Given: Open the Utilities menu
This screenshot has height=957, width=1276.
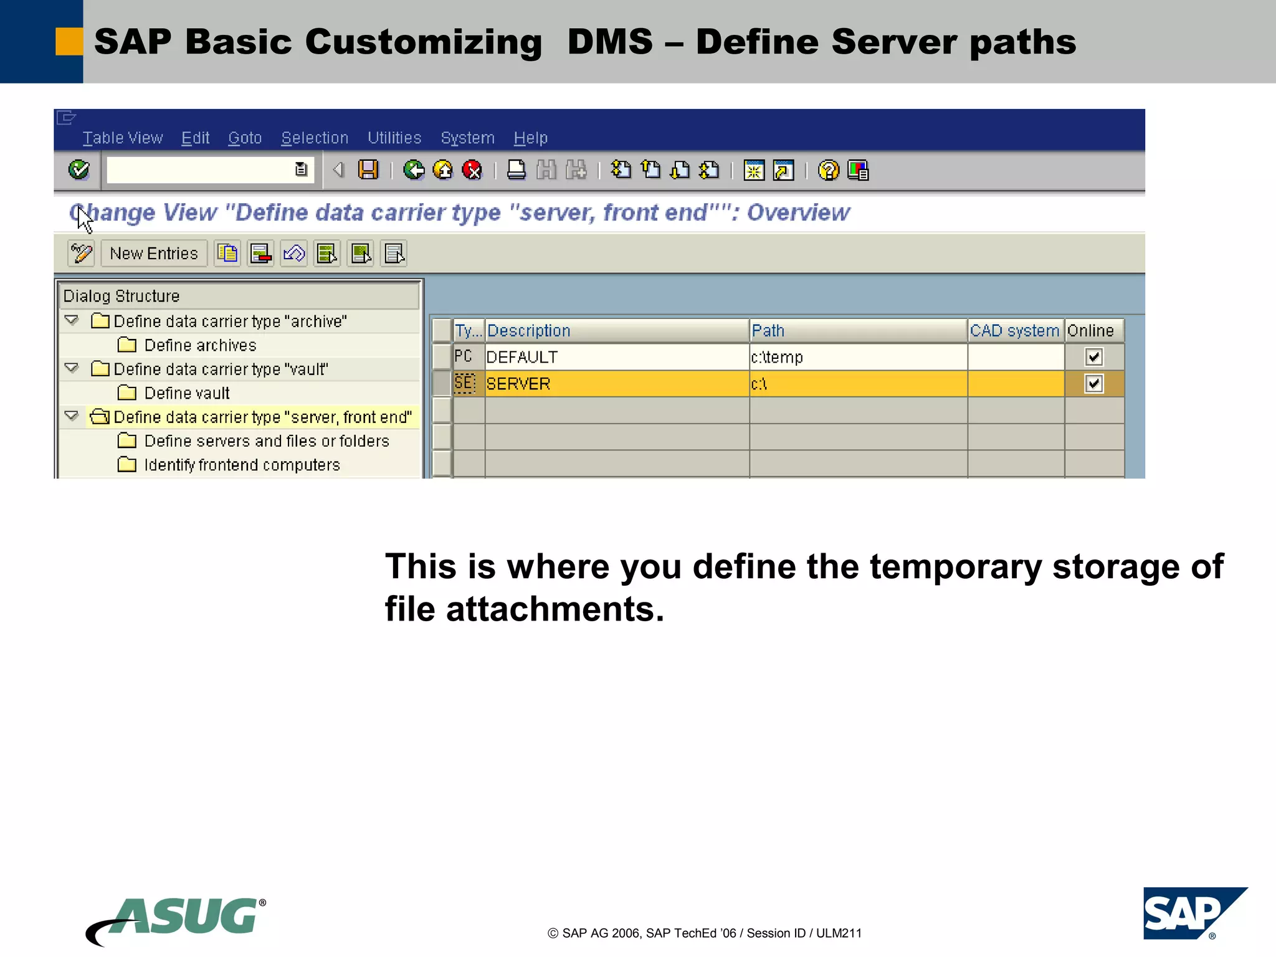Looking at the screenshot, I should click(x=394, y=138).
